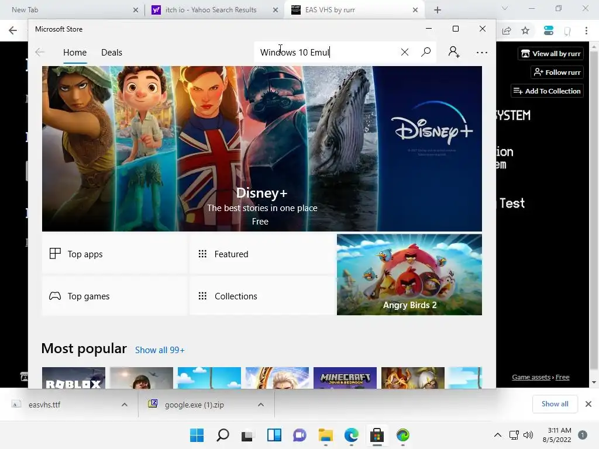Viewport: 599px width, 449px height.
Task: Open the notification badge in tray
Action: [582, 435]
